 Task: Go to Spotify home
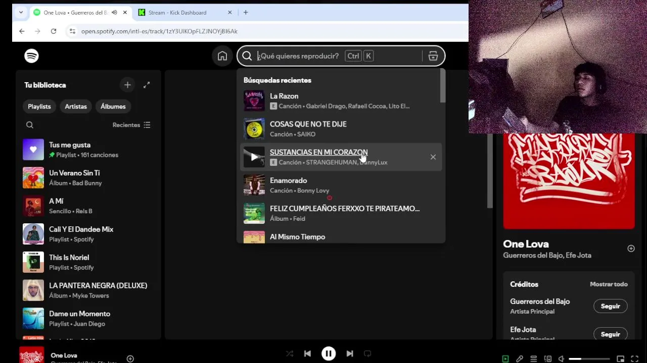(x=222, y=56)
